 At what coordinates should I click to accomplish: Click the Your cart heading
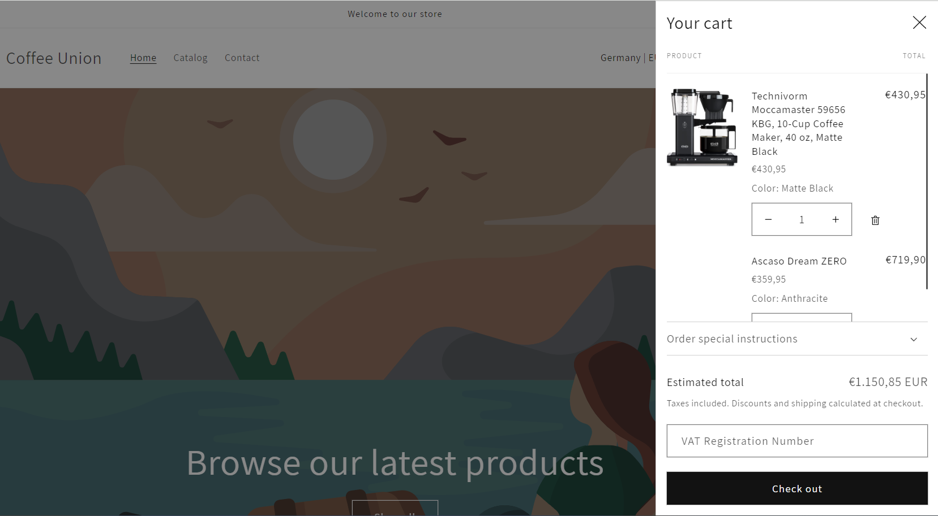(700, 23)
